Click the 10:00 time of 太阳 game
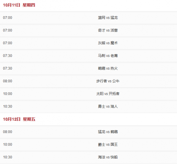 [7, 94]
